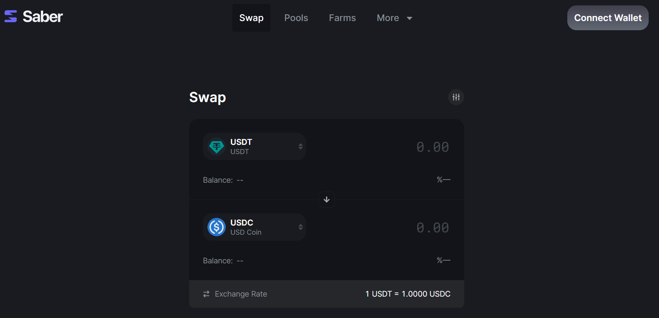This screenshot has height=318, width=659.
Task: Open the Farms tab
Action: click(x=342, y=18)
